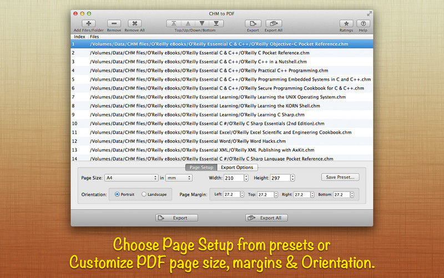Switch to the Page Setup tab
The image size is (444, 278).
[x=201, y=167]
